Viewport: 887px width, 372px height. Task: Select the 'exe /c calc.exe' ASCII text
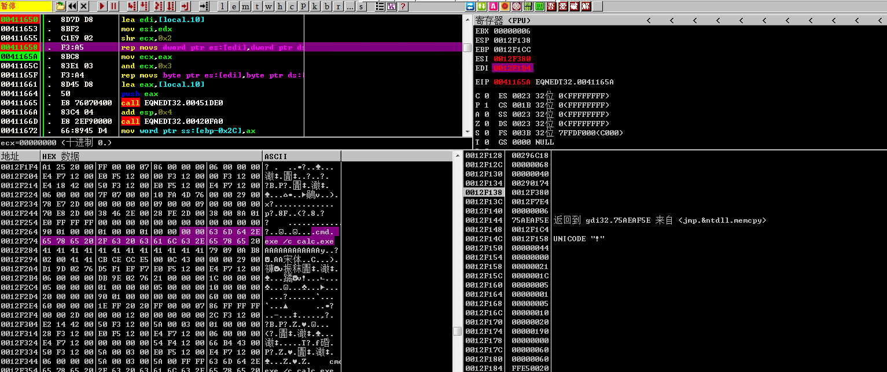tap(299, 241)
